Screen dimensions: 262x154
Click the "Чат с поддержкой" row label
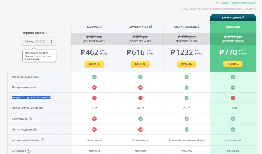coord(24,129)
